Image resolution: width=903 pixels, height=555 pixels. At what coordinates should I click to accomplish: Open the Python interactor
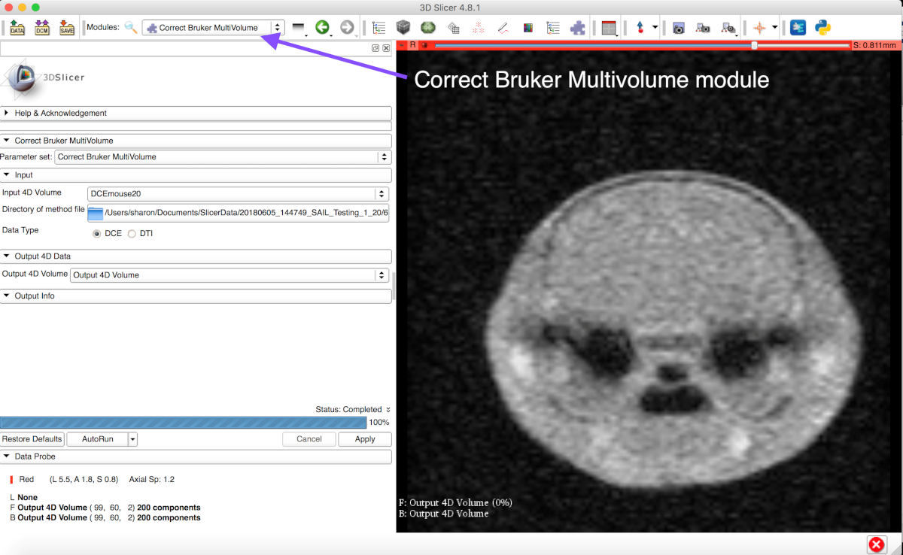pyautogui.click(x=821, y=27)
